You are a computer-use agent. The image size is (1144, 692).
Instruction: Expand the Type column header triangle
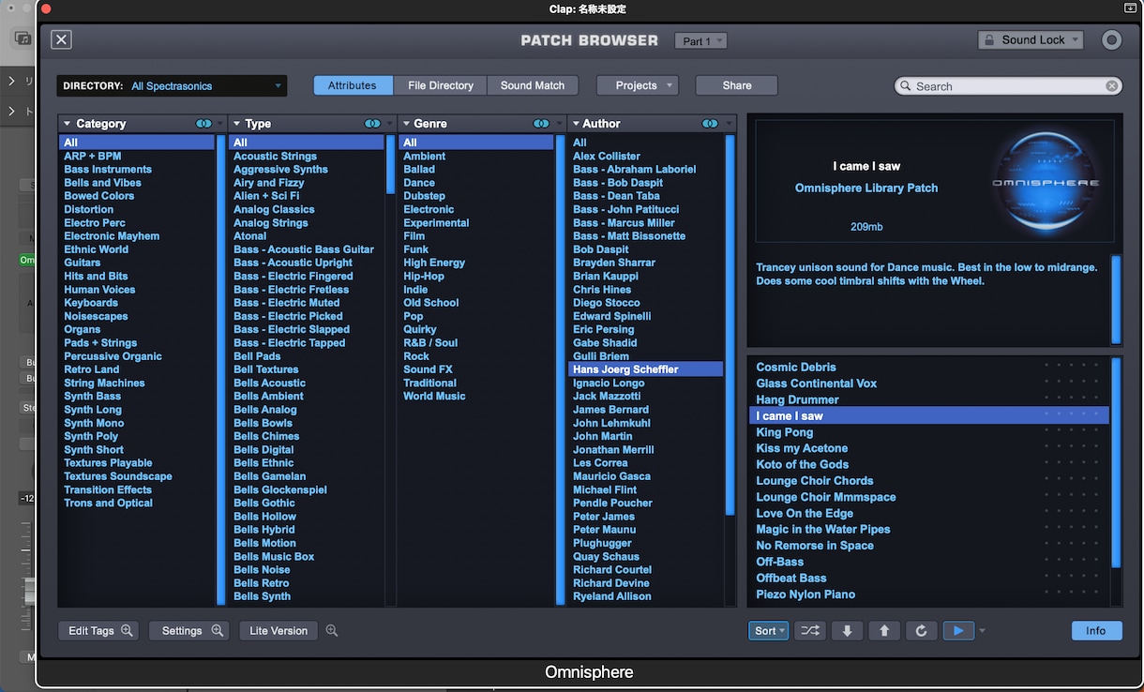tap(236, 124)
